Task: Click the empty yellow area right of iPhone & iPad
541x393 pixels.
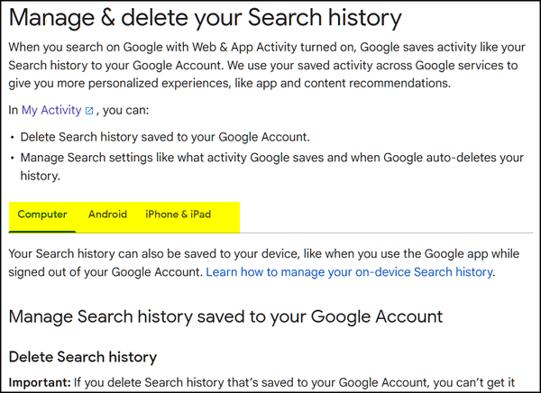Action: [x=228, y=216]
